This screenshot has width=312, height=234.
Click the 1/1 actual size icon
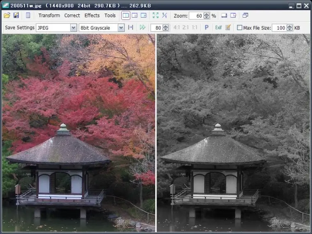(165, 15)
